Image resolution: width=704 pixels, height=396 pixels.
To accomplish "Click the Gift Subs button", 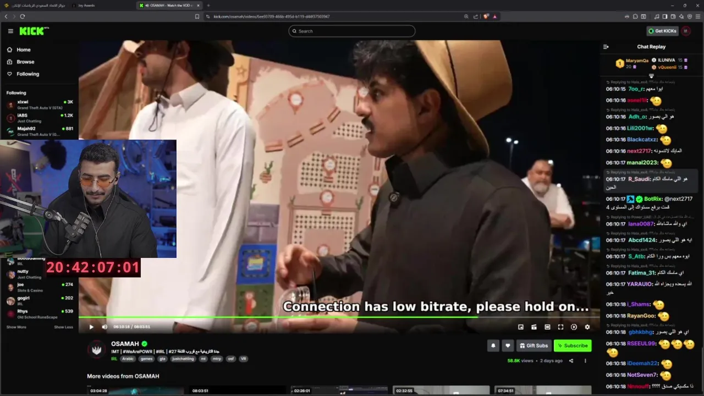I will pos(533,345).
